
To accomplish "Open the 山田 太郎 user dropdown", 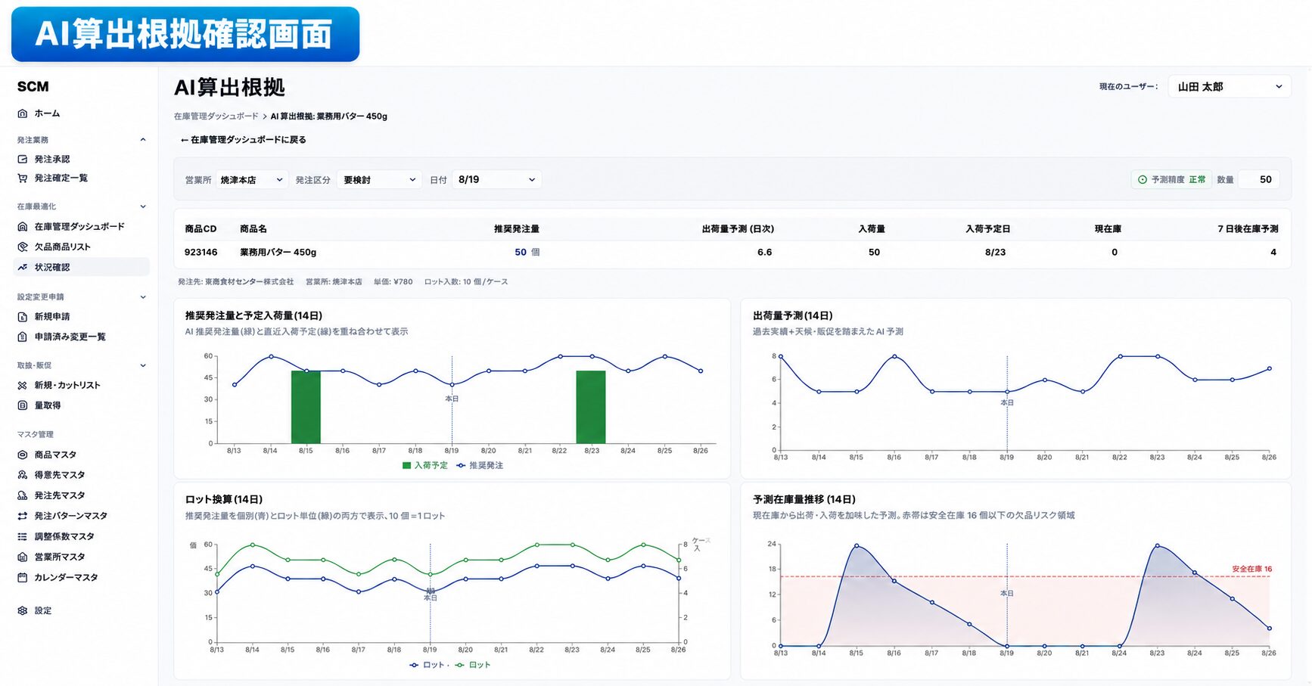I will 1230,87.
